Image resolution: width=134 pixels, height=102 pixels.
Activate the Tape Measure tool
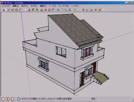coord(33,10)
